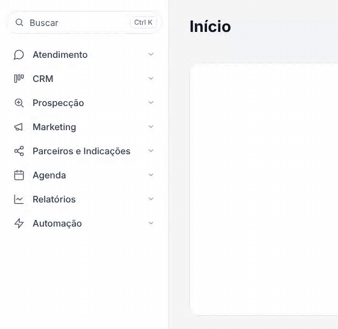
Task: Click the Marketing megaphone icon
Action: click(19, 127)
